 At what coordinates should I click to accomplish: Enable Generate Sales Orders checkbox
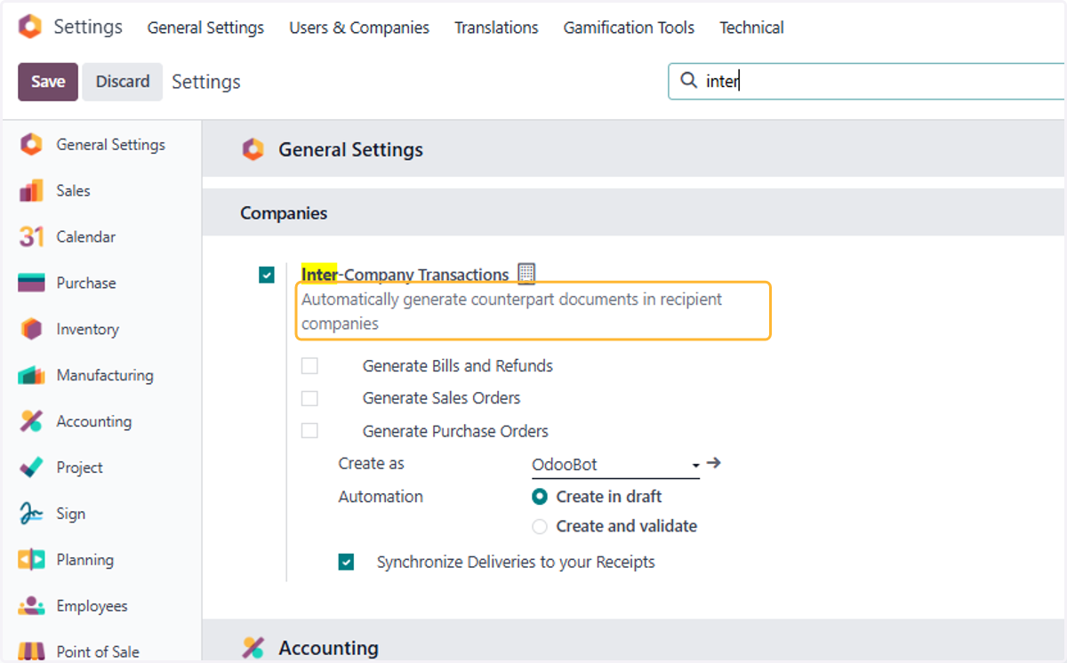(x=309, y=398)
